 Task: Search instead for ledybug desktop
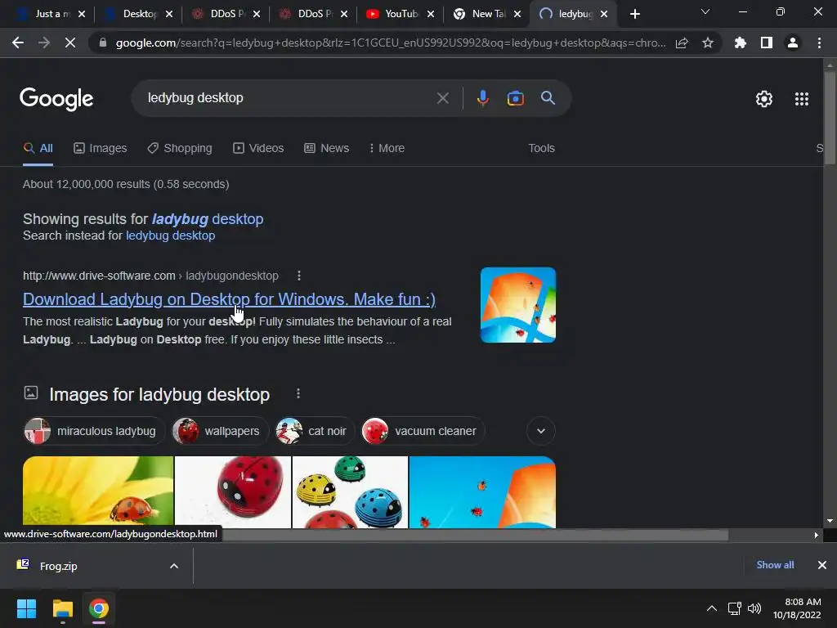click(x=170, y=235)
